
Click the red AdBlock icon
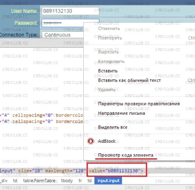tap(91, 141)
